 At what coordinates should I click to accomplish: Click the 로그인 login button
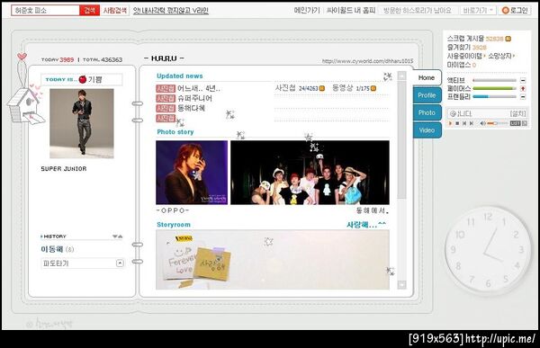tap(515, 10)
